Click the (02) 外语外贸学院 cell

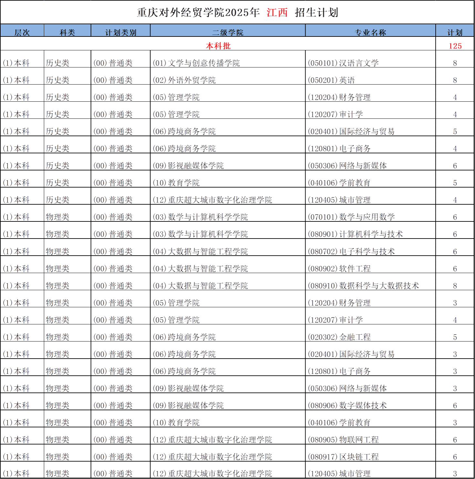tap(184, 80)
